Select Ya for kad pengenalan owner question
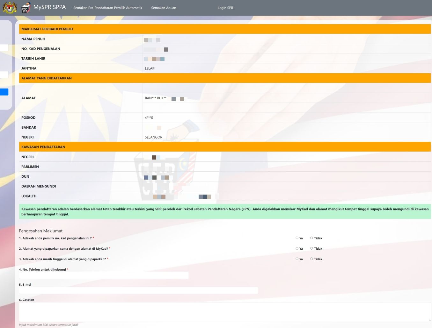 click(x=297, y=238)
